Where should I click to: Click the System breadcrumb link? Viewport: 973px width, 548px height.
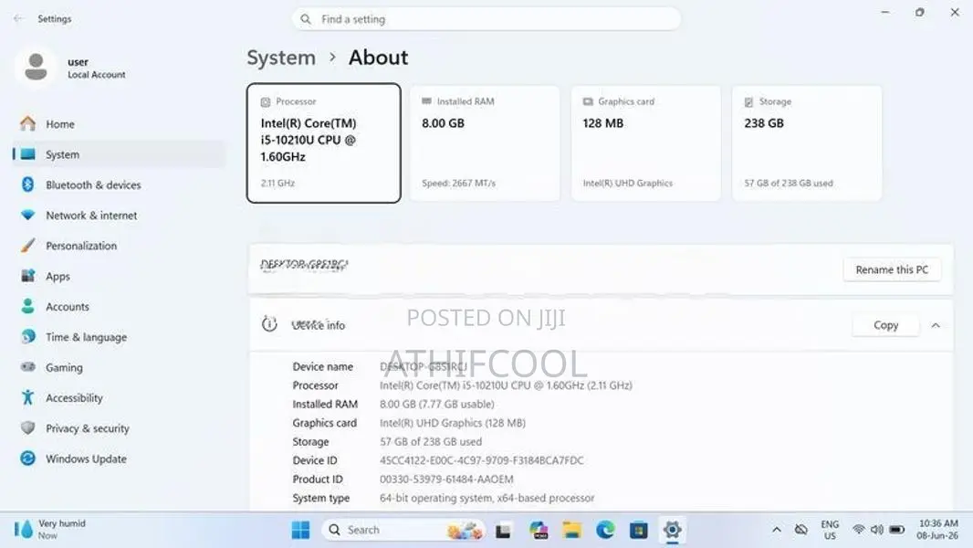(281, 58)
